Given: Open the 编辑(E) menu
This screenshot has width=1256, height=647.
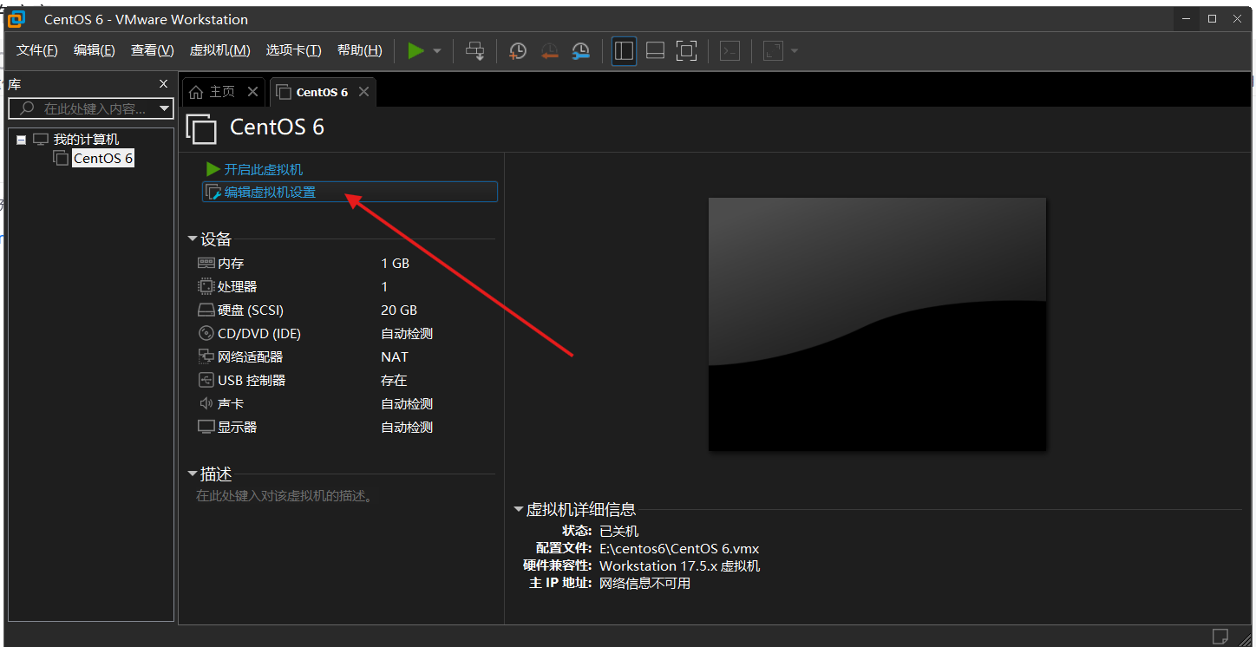Looking at the screenshot, I should pyautogui.click(x=95, y=51).
